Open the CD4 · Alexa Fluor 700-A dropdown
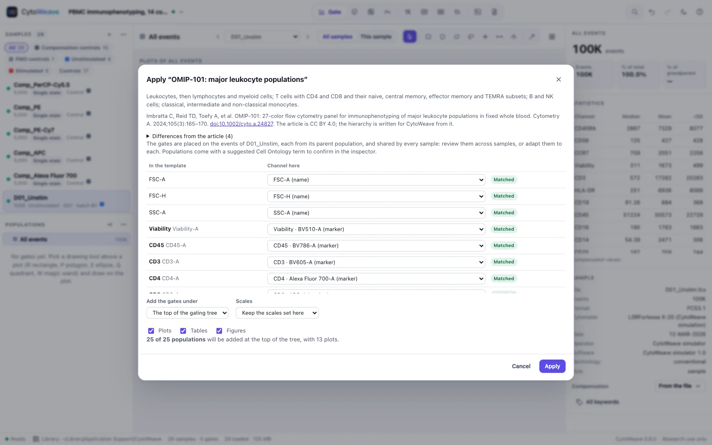 click(376, 279)
